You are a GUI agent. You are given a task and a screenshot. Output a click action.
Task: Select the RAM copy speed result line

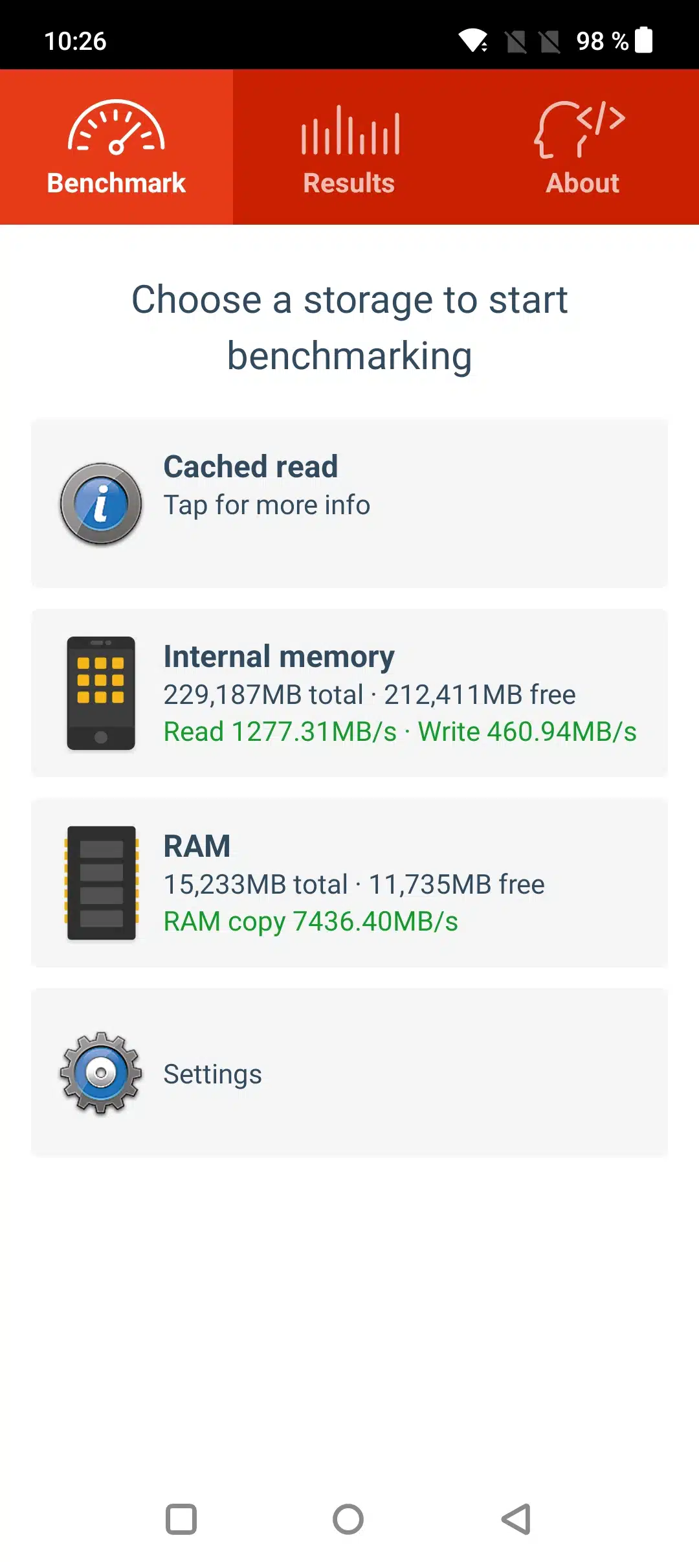311,922
